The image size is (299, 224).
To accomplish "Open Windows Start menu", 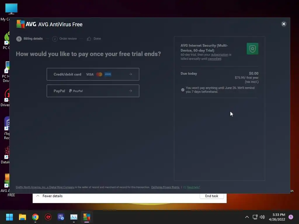I will (9, 217).
